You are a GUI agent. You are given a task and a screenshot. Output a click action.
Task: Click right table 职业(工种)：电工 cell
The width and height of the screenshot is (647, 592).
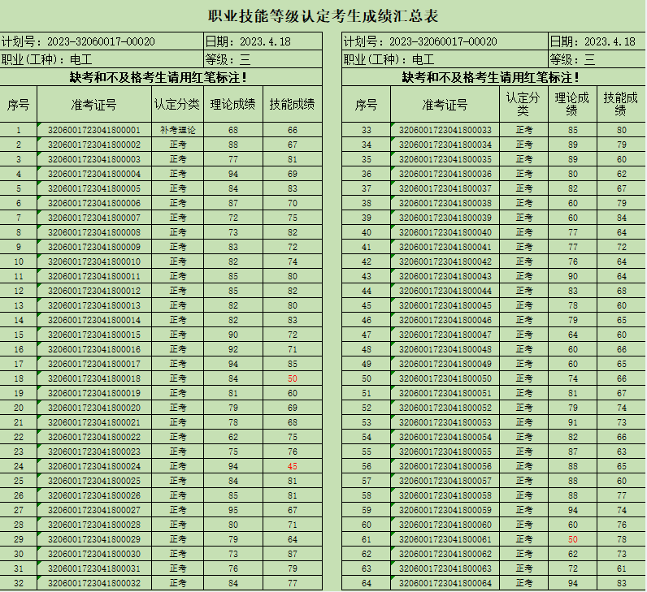(x=445, y=59)
